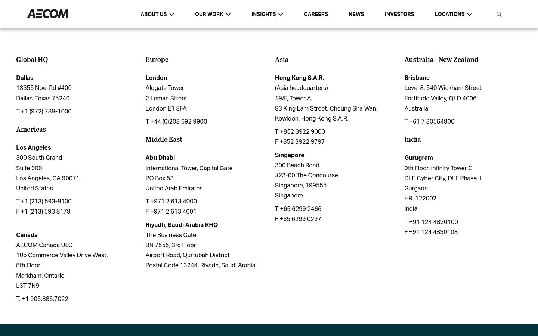The height and width of the screenshot is (336, 538).
Task: Click Los Angeles fax +1 (213) 593 8178
Action: coord(46,211)
